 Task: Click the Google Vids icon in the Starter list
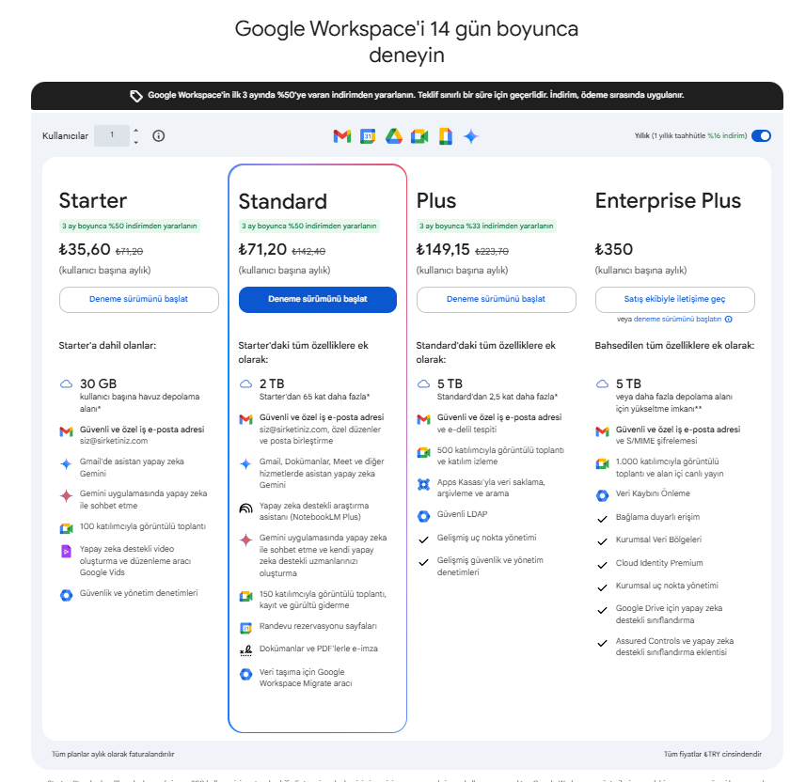[66, 552]
